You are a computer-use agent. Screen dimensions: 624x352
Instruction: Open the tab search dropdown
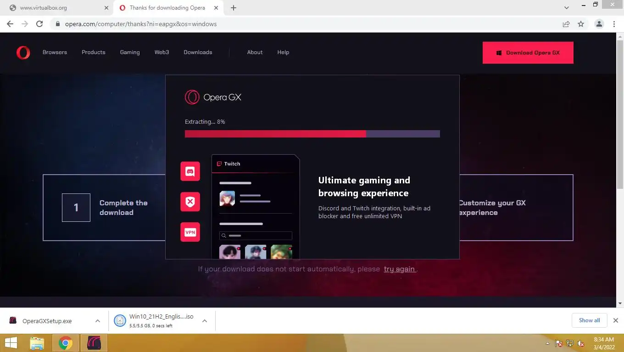tap(567, 8)
